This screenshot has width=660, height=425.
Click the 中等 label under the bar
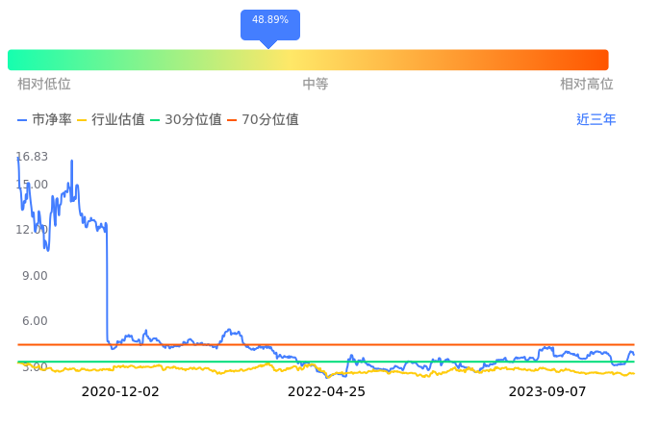(x=316, y=85)
